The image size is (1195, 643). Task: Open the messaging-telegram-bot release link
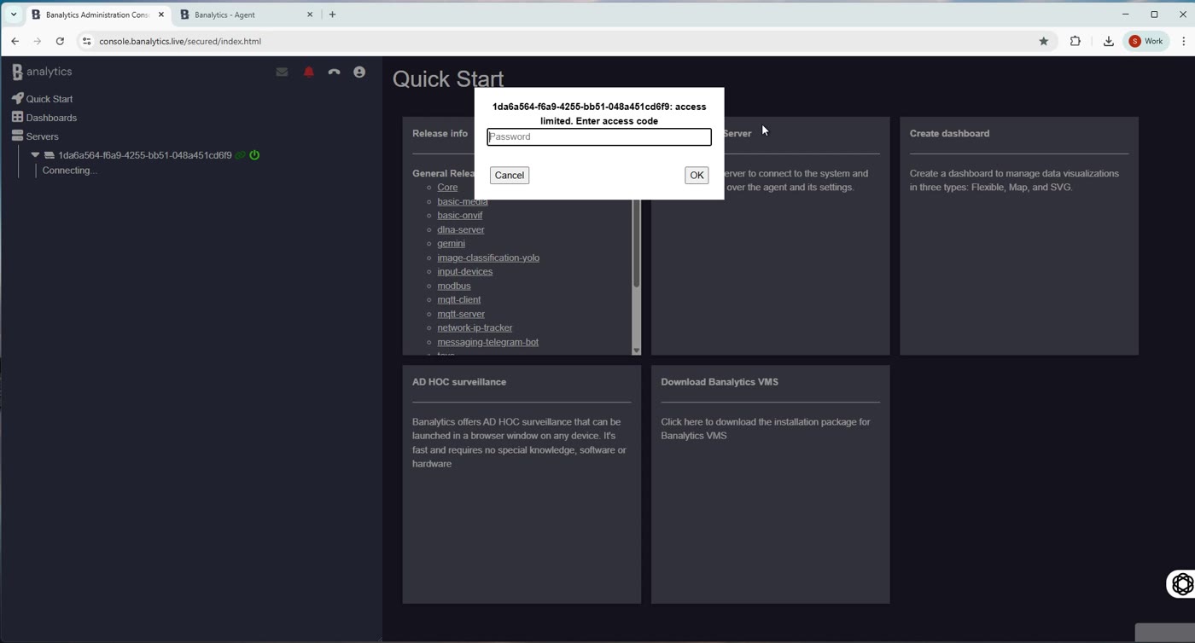pos(488,342)
